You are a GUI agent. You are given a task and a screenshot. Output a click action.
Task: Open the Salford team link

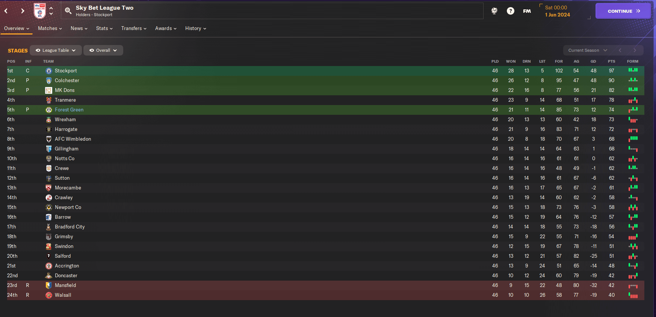[x=63, y=256]
